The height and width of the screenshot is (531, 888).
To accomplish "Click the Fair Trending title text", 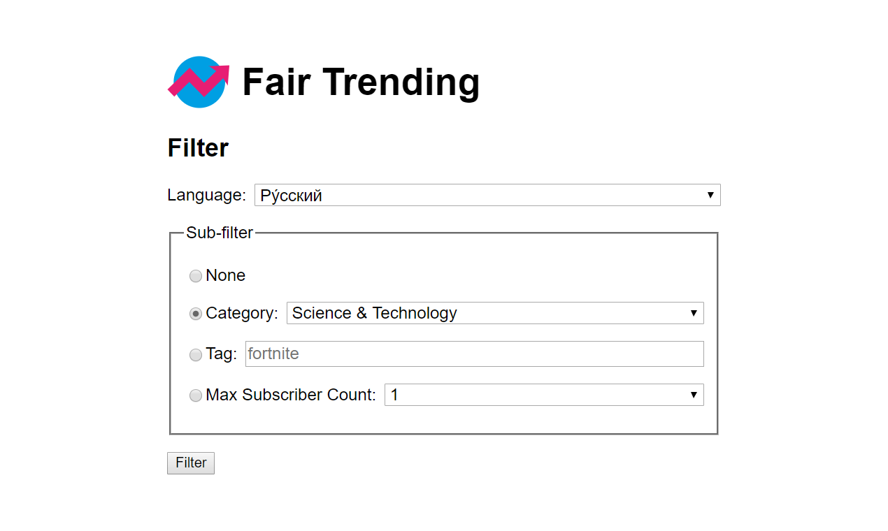I will click(361, 82).
